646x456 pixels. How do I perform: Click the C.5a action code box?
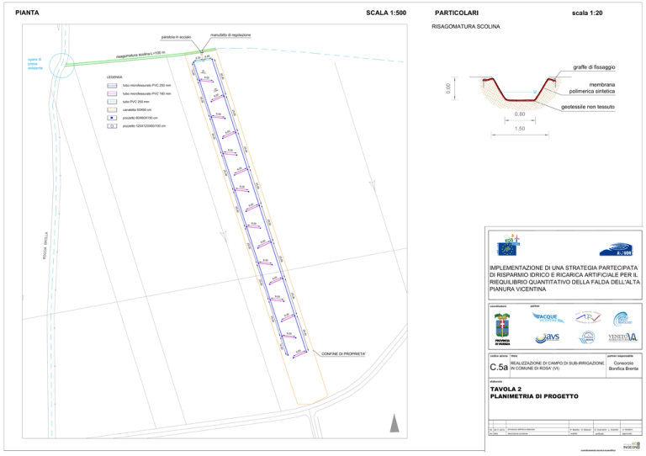point(505,367)
